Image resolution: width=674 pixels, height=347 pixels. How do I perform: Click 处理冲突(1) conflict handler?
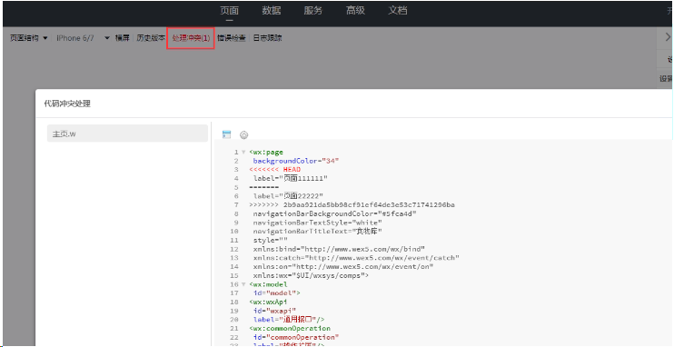(191, 38)
